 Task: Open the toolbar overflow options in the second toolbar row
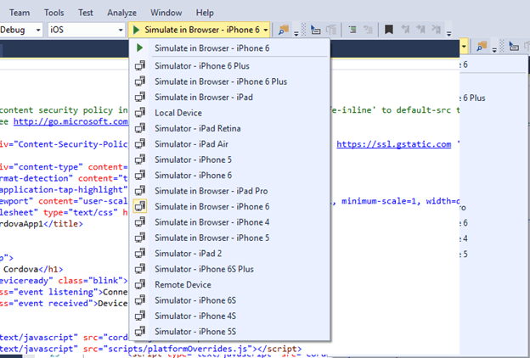click(494, 50)
